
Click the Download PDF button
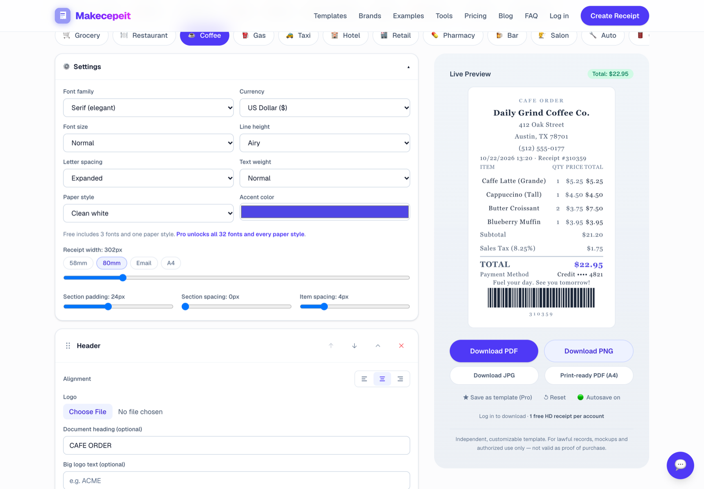[x=494, y=351]
